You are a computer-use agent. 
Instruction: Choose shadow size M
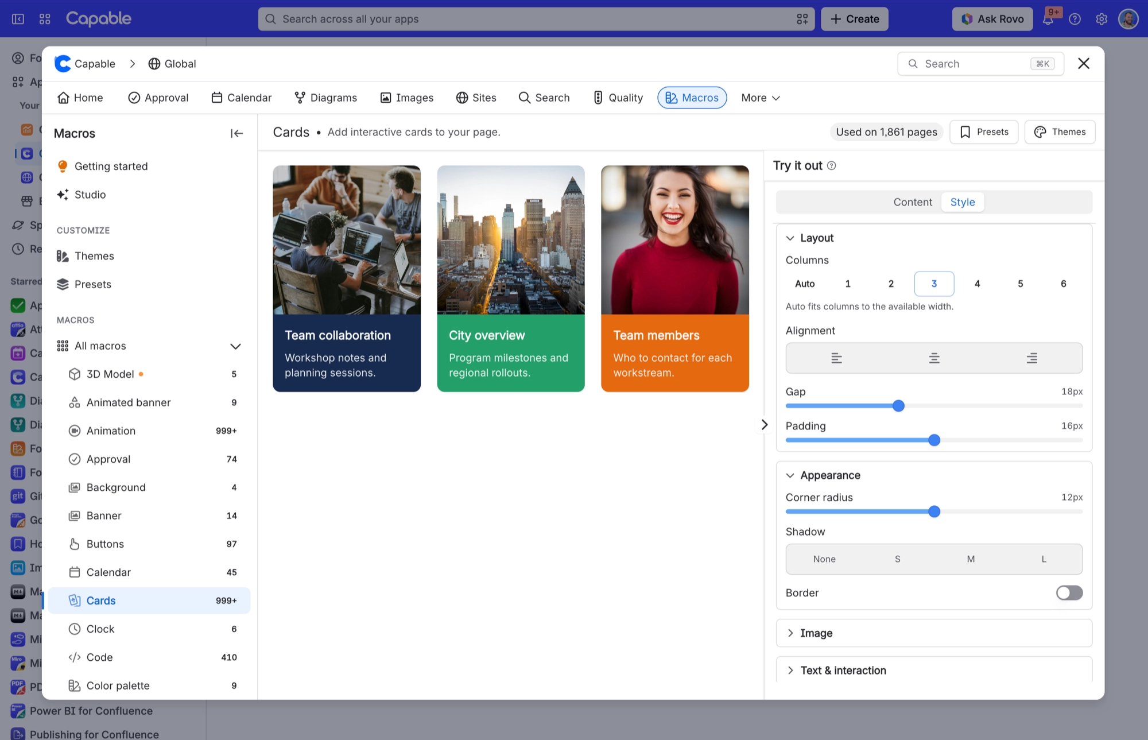point(971,559)
